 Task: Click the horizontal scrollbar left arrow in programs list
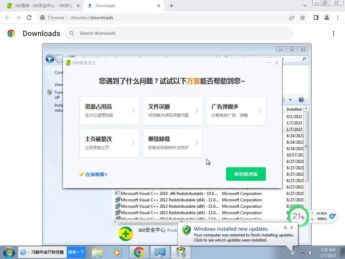coord(115,222)
